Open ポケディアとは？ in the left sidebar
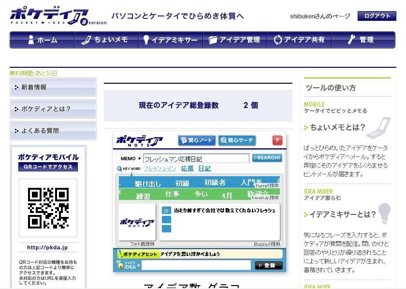Screen dimensions: 406x289 pyautogui.click(x=53, y=109)
